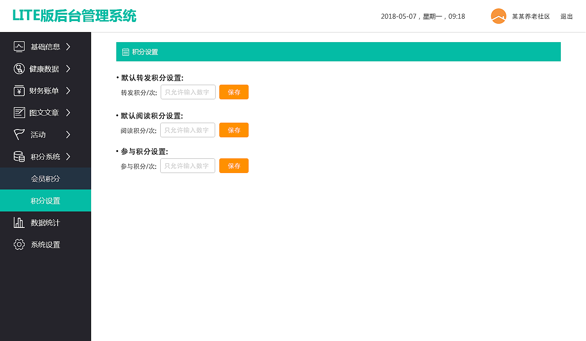
Task: Select the 活动 flag icon
Action: pos(19,134)
